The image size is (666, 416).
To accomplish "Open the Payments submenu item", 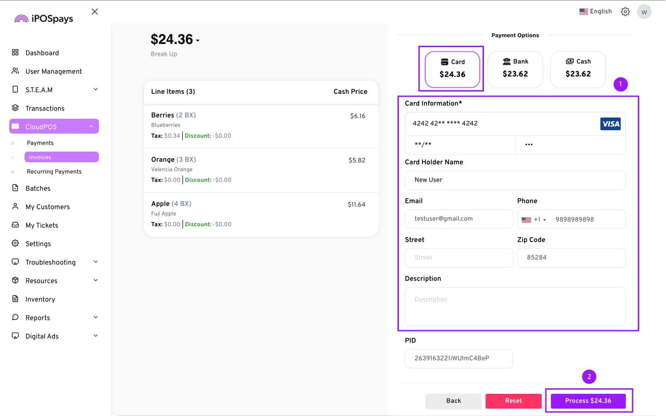I will tap(40, 143).
